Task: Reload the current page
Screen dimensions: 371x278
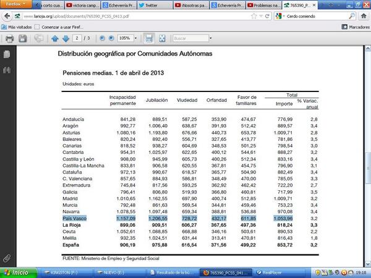Action: coord(267,16)
